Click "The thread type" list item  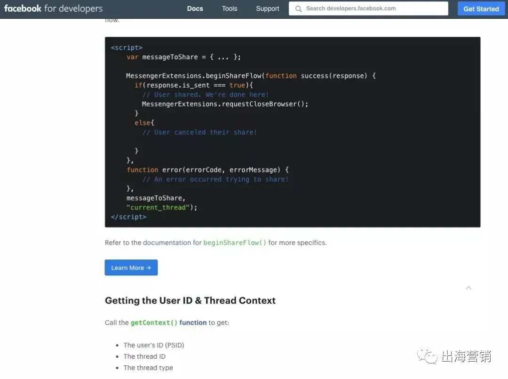(x=148, y=368)
